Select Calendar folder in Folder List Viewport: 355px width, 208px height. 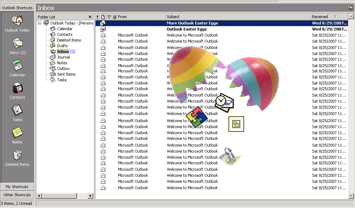pyautogui.click(x=64, y=29)
